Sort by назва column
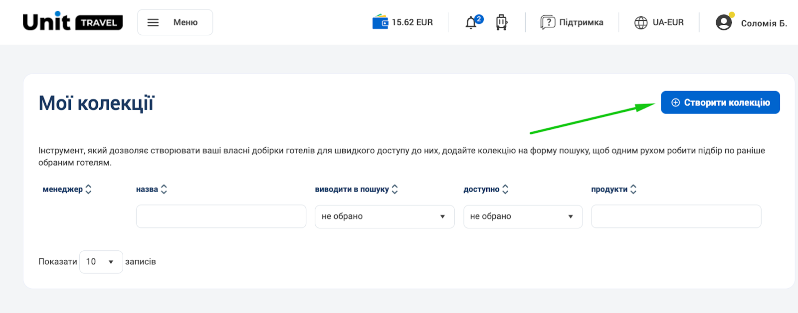Screen dimensions: 798x313 coord(151,189)
